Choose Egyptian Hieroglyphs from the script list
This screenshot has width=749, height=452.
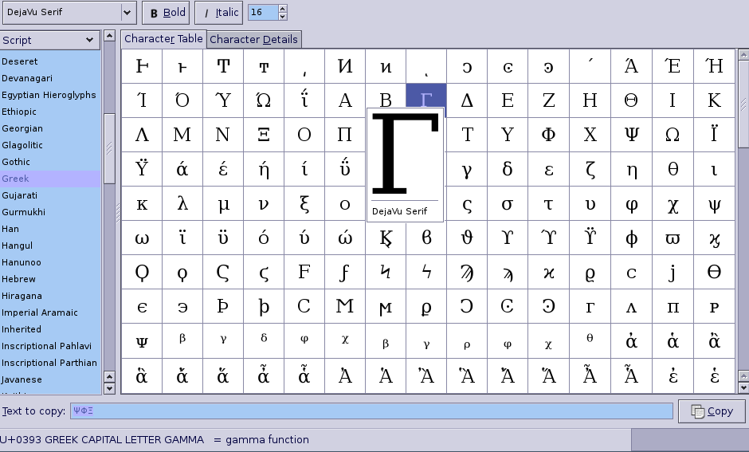point(49,95)
